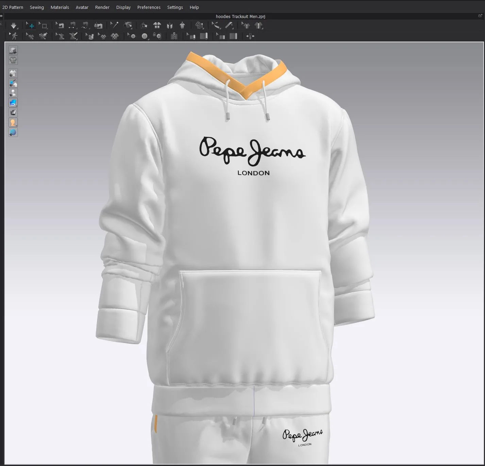The width and height of the screenshot is (485, 466).
Task: Toggle avatar visibility with eye icon
Action: (13, 92)
